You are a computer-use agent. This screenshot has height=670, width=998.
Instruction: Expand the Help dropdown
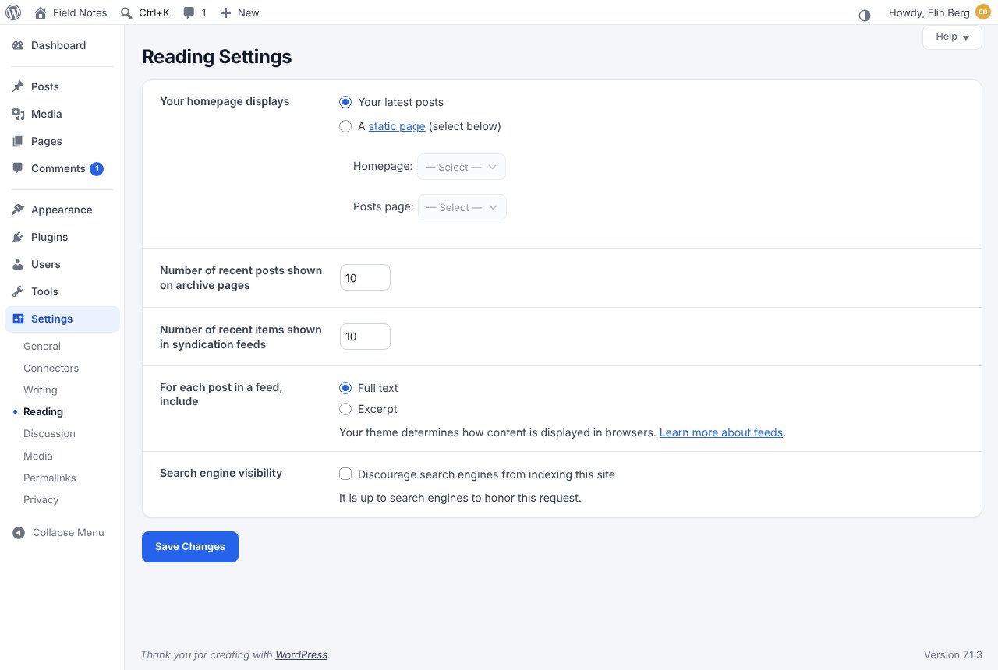(952, 37)
